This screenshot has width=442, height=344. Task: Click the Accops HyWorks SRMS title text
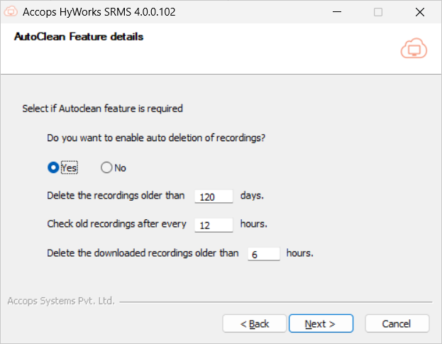[99, 12]
